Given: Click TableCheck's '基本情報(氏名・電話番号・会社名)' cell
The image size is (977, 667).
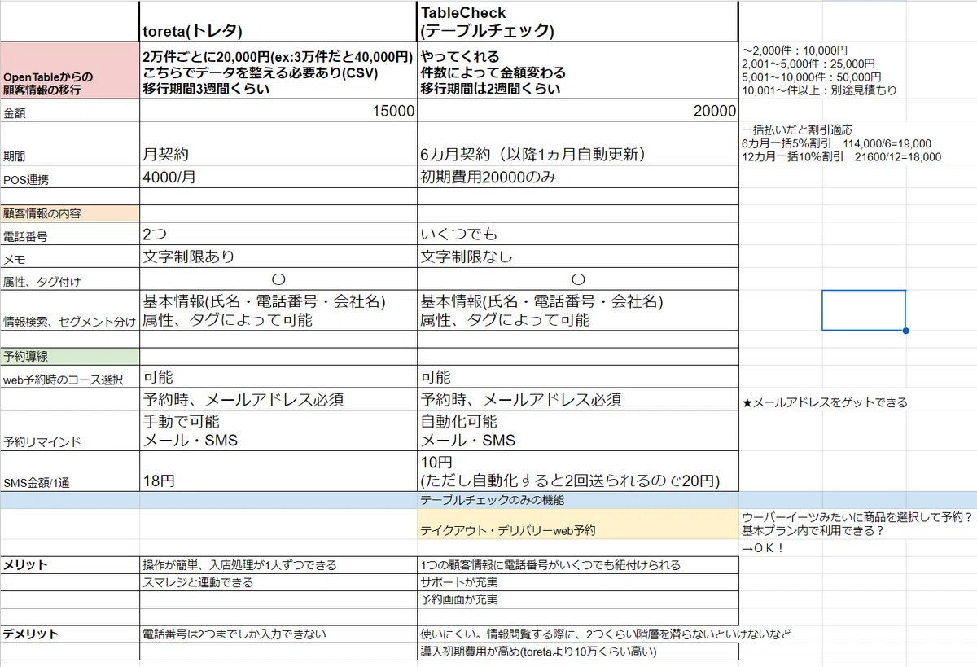Looking at the screenshot, I should (x=577, y=310).
